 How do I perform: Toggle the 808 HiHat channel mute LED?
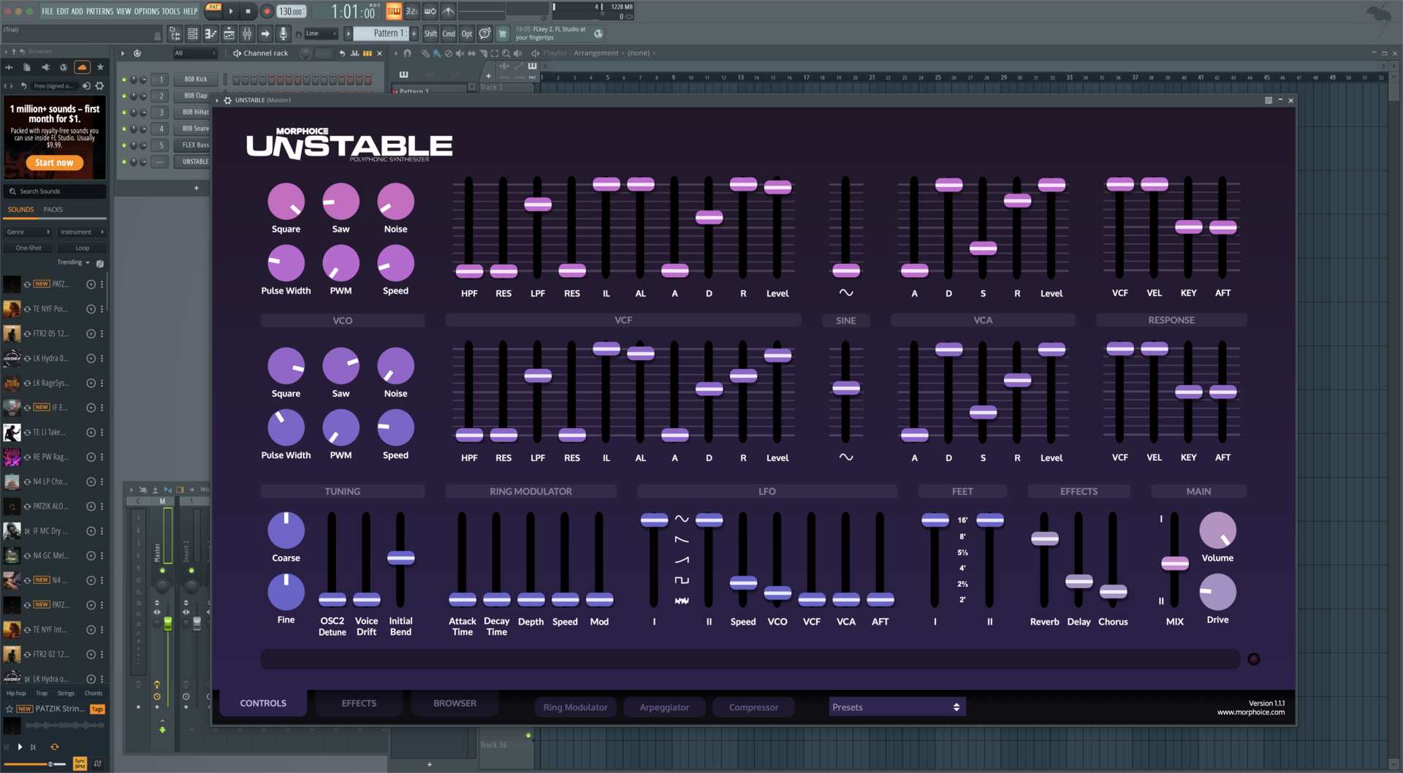124,113
